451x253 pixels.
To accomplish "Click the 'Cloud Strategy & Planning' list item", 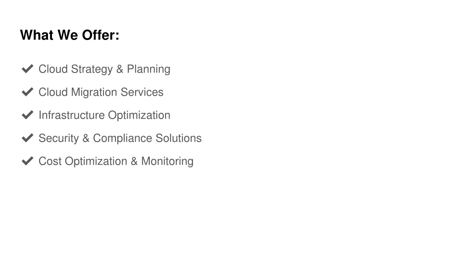I will [x=104, y=69].
